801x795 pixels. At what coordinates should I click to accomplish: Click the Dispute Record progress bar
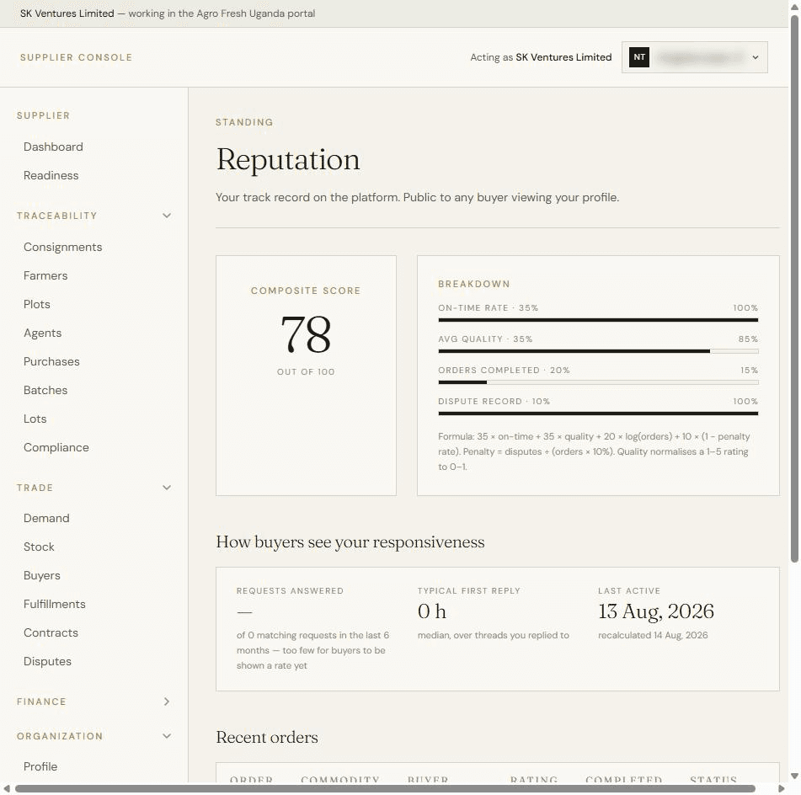(x=598, y=414)
